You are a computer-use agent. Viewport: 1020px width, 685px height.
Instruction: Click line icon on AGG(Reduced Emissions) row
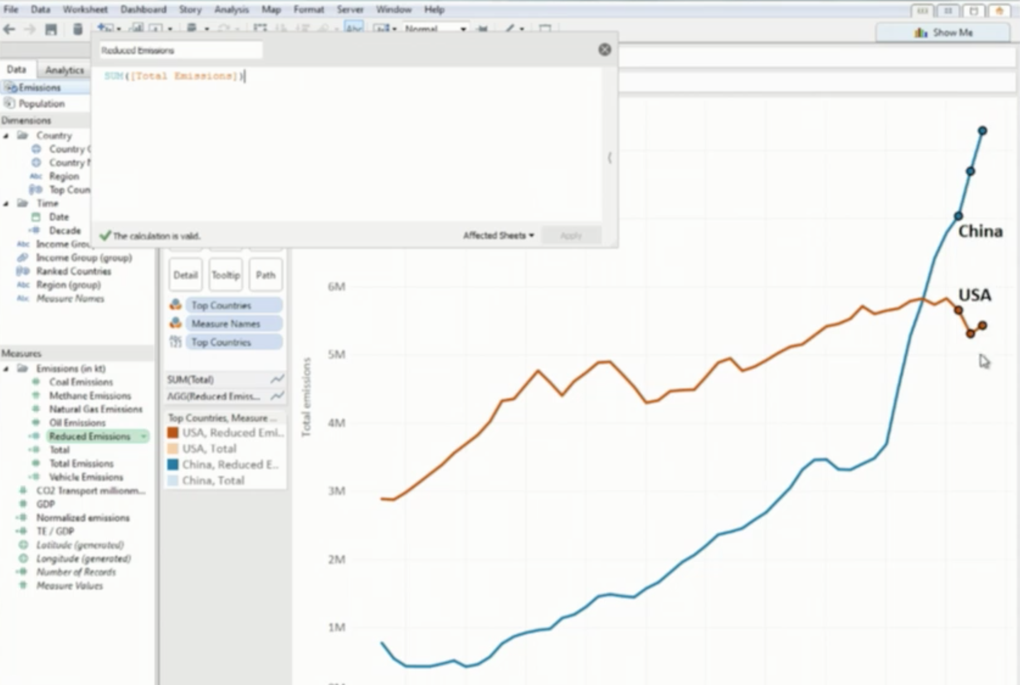tap(277, 396)
